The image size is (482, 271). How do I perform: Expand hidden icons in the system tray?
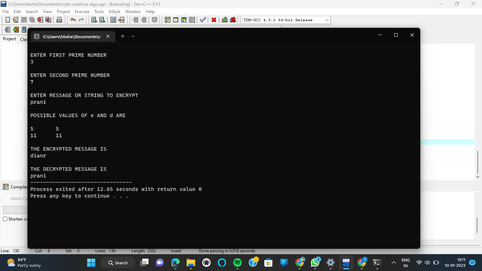393,263
